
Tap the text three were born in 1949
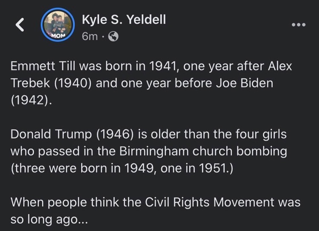pos(84,168)
